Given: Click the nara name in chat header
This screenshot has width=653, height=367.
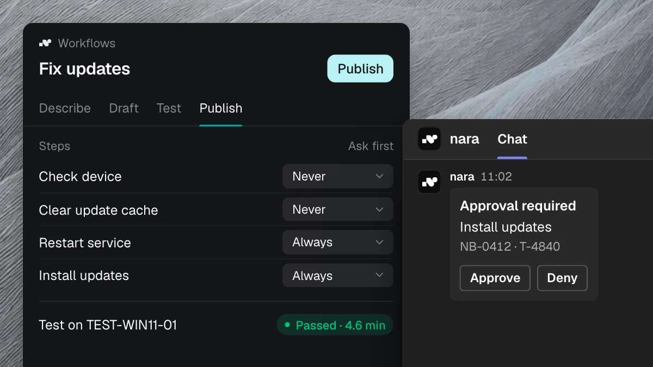Looking at the screenshot, I should (x=464, y=139).
